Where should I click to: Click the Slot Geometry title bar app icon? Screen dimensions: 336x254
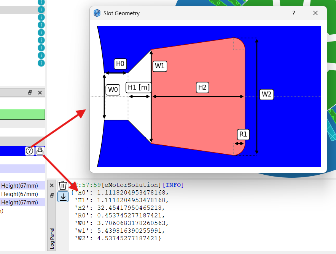(97, 13)
